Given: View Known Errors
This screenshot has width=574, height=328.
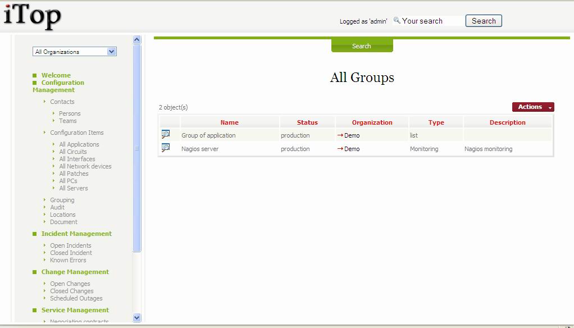Looking at the screenshot, I should pos(68,260).
